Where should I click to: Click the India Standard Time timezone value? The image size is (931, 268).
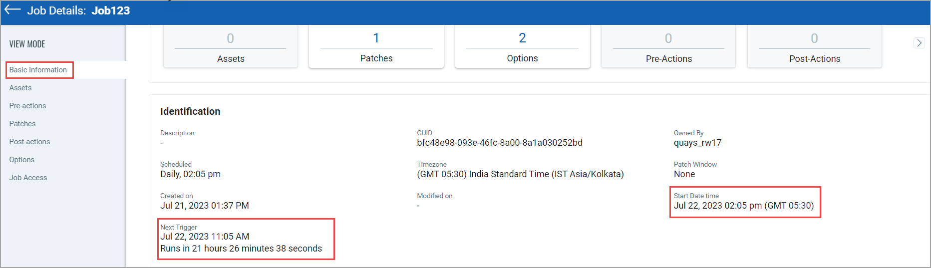(520, 174)
